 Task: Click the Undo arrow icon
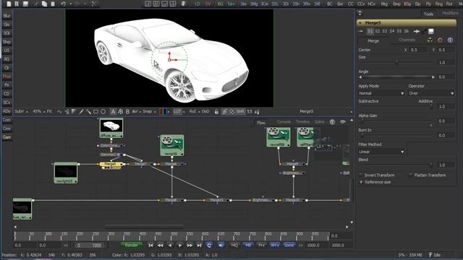tap(63, 4)
